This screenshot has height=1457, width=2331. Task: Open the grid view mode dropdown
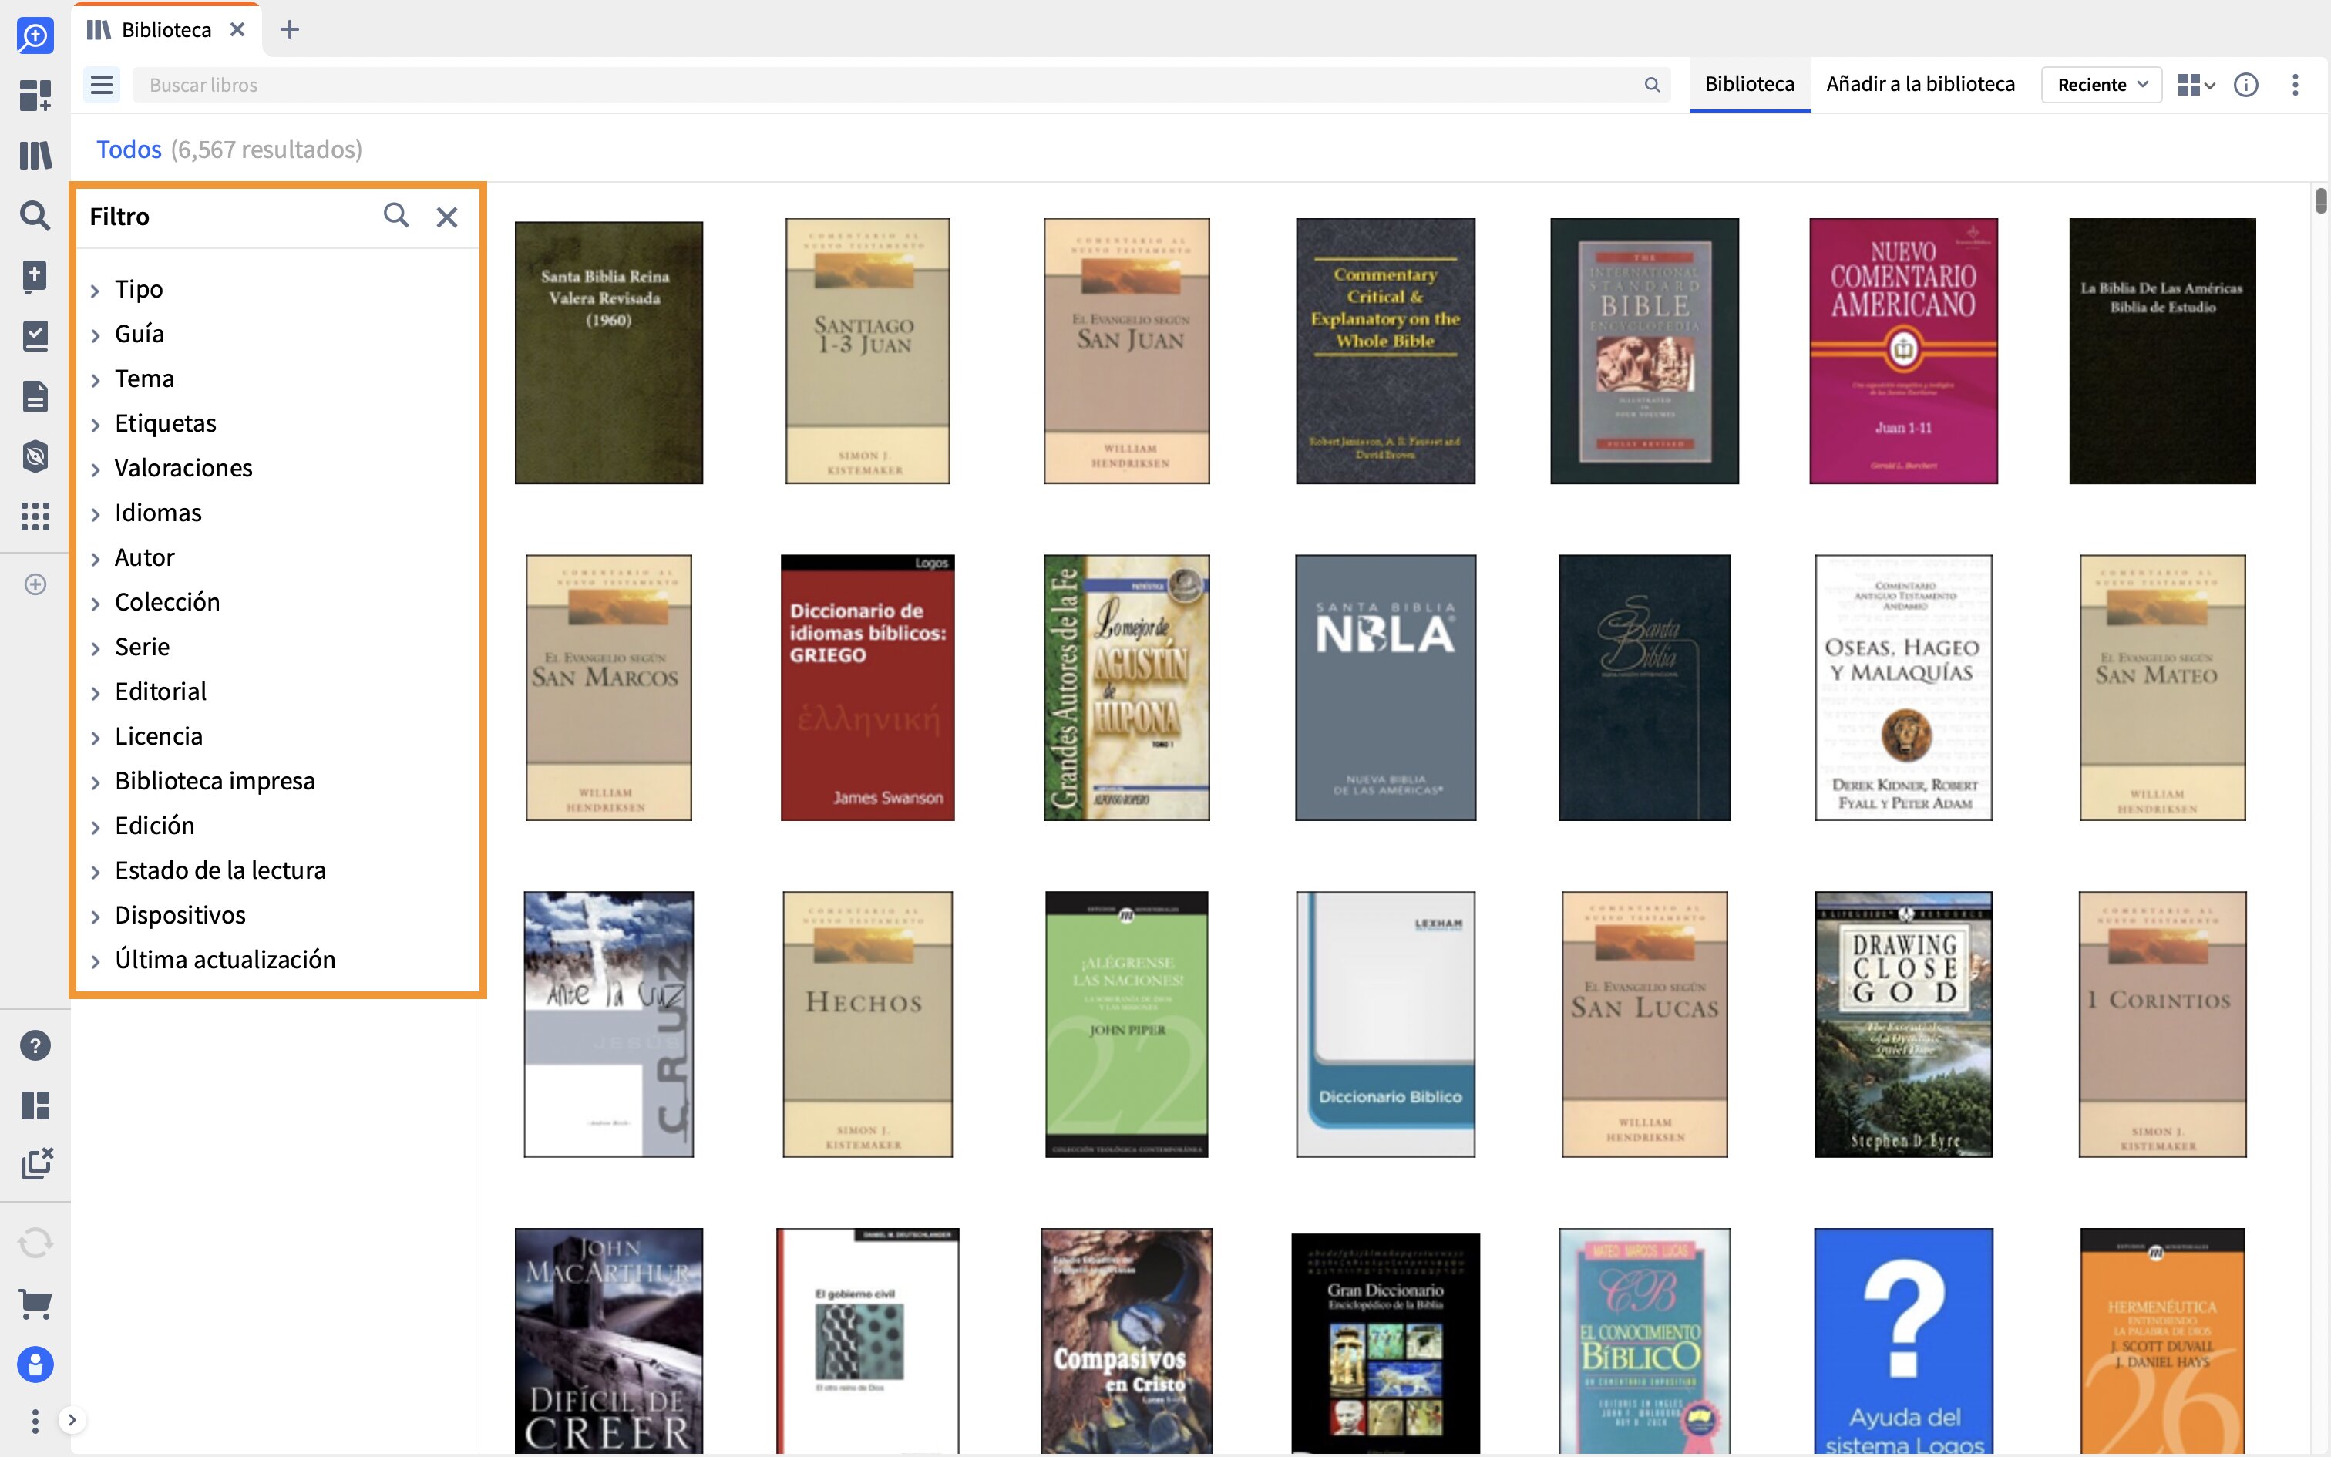click(x=2195, y=85)
